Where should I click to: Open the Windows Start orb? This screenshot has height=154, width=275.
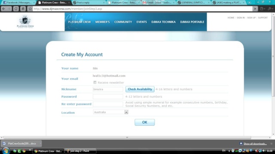click(6, 151)
